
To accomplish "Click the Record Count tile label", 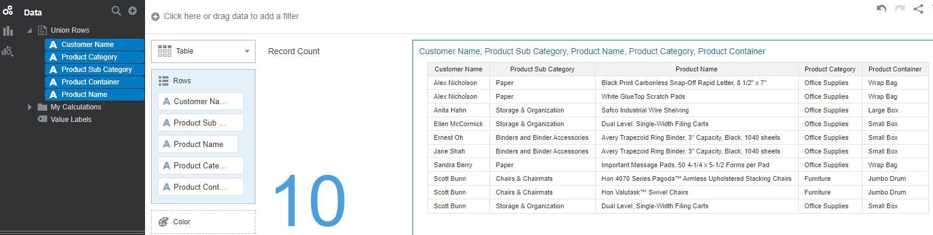I will 294,51.
